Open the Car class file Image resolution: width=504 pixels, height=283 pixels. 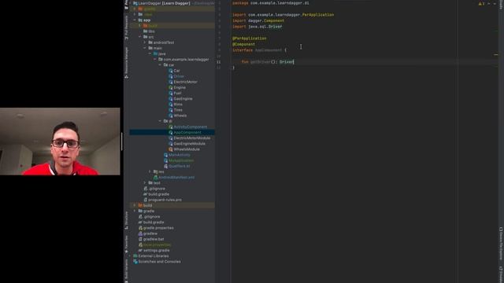pos(174,71)
